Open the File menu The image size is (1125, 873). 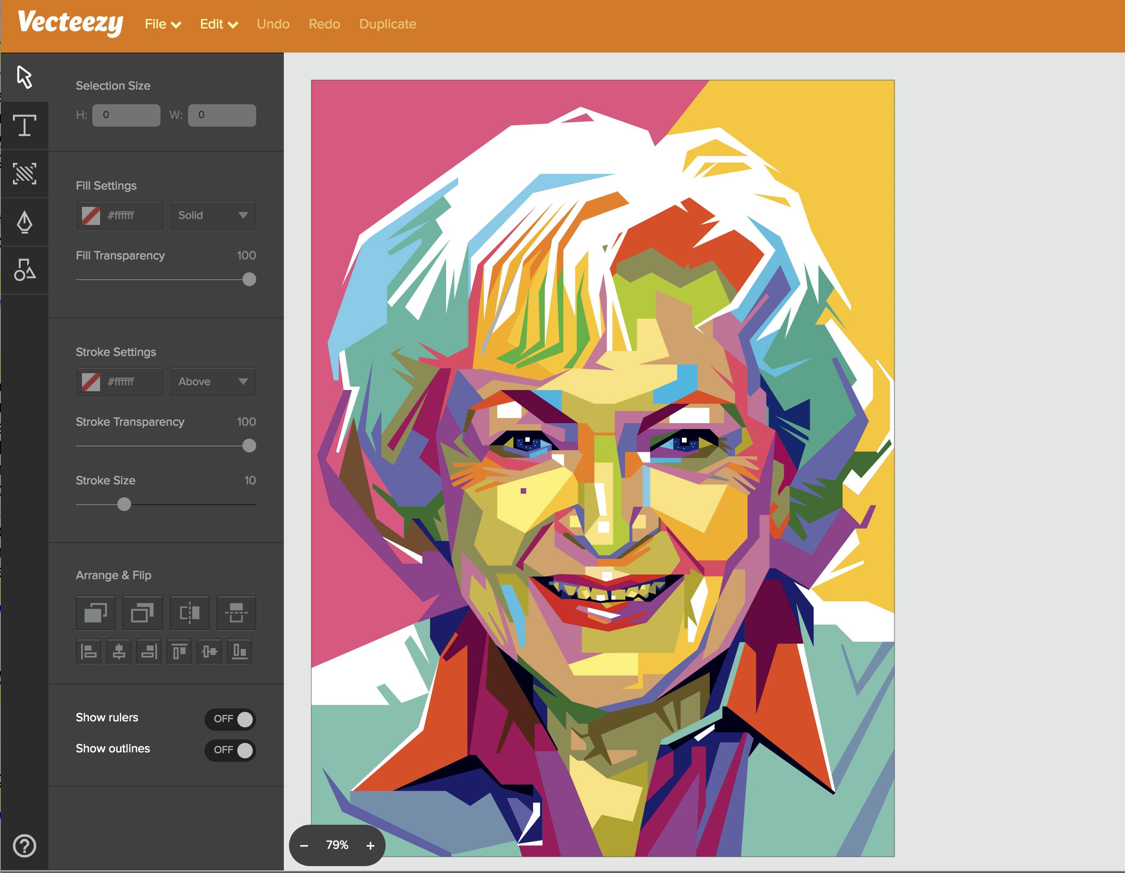tap(162, 24)
